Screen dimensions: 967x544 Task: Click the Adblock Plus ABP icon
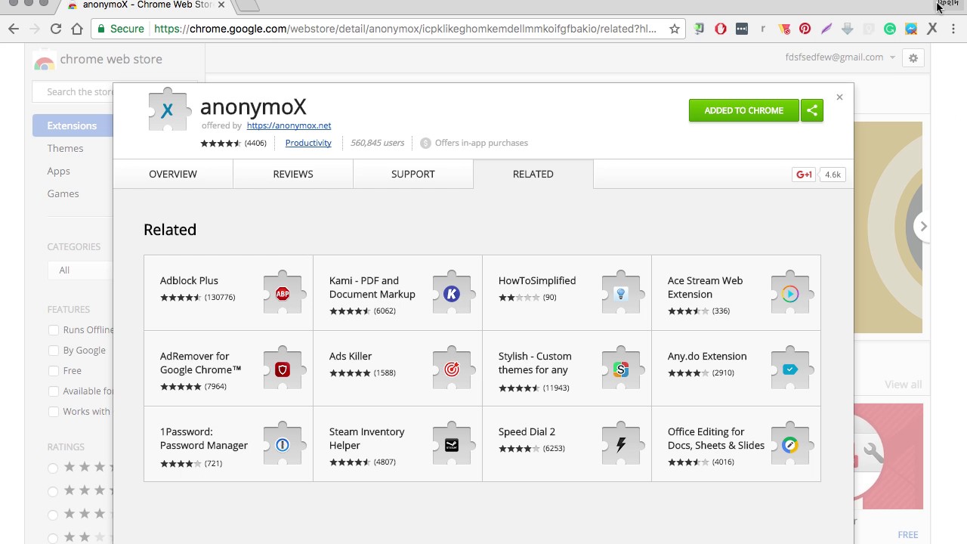pos(283,294)
